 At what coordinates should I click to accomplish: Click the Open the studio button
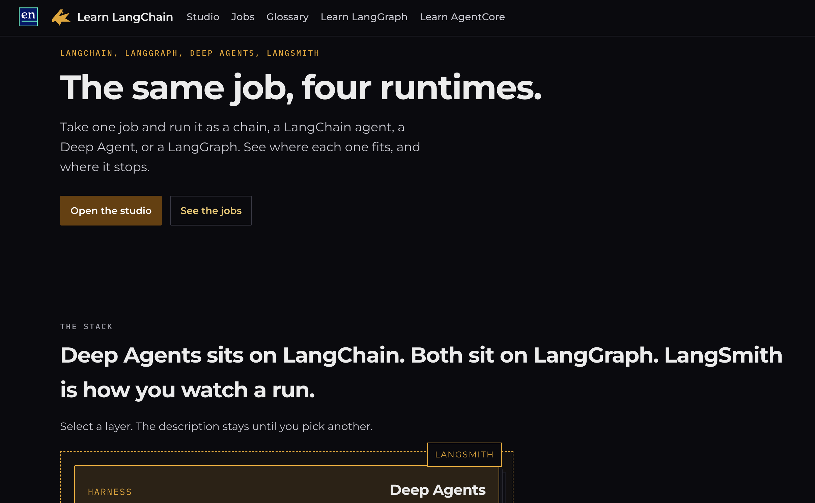point(111,211)
